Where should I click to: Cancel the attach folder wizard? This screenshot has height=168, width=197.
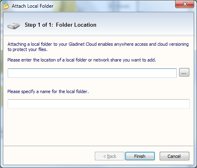[x=174, y=156]
